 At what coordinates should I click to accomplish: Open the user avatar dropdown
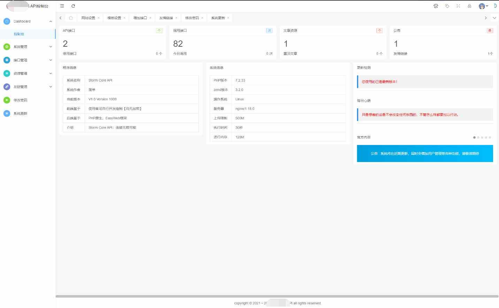(483, 6)
